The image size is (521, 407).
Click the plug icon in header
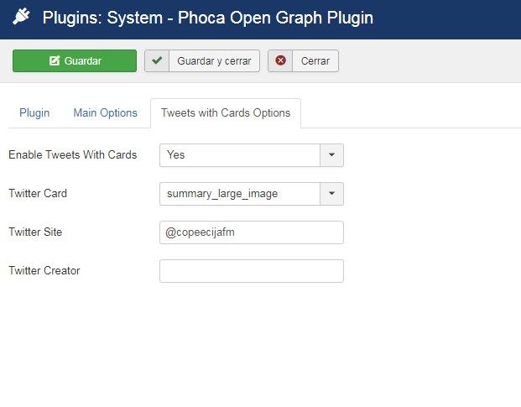click(21, 17)
